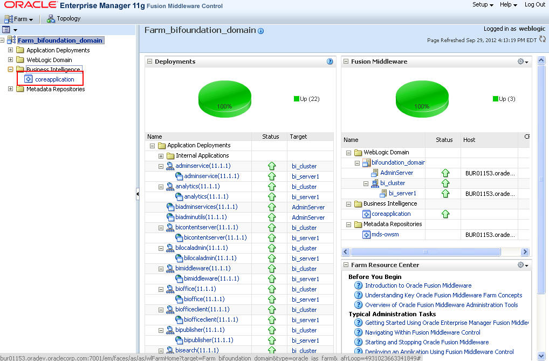Open the Fusion Middleware panel personalization gear
549x361 pixels.
(521, 61)
